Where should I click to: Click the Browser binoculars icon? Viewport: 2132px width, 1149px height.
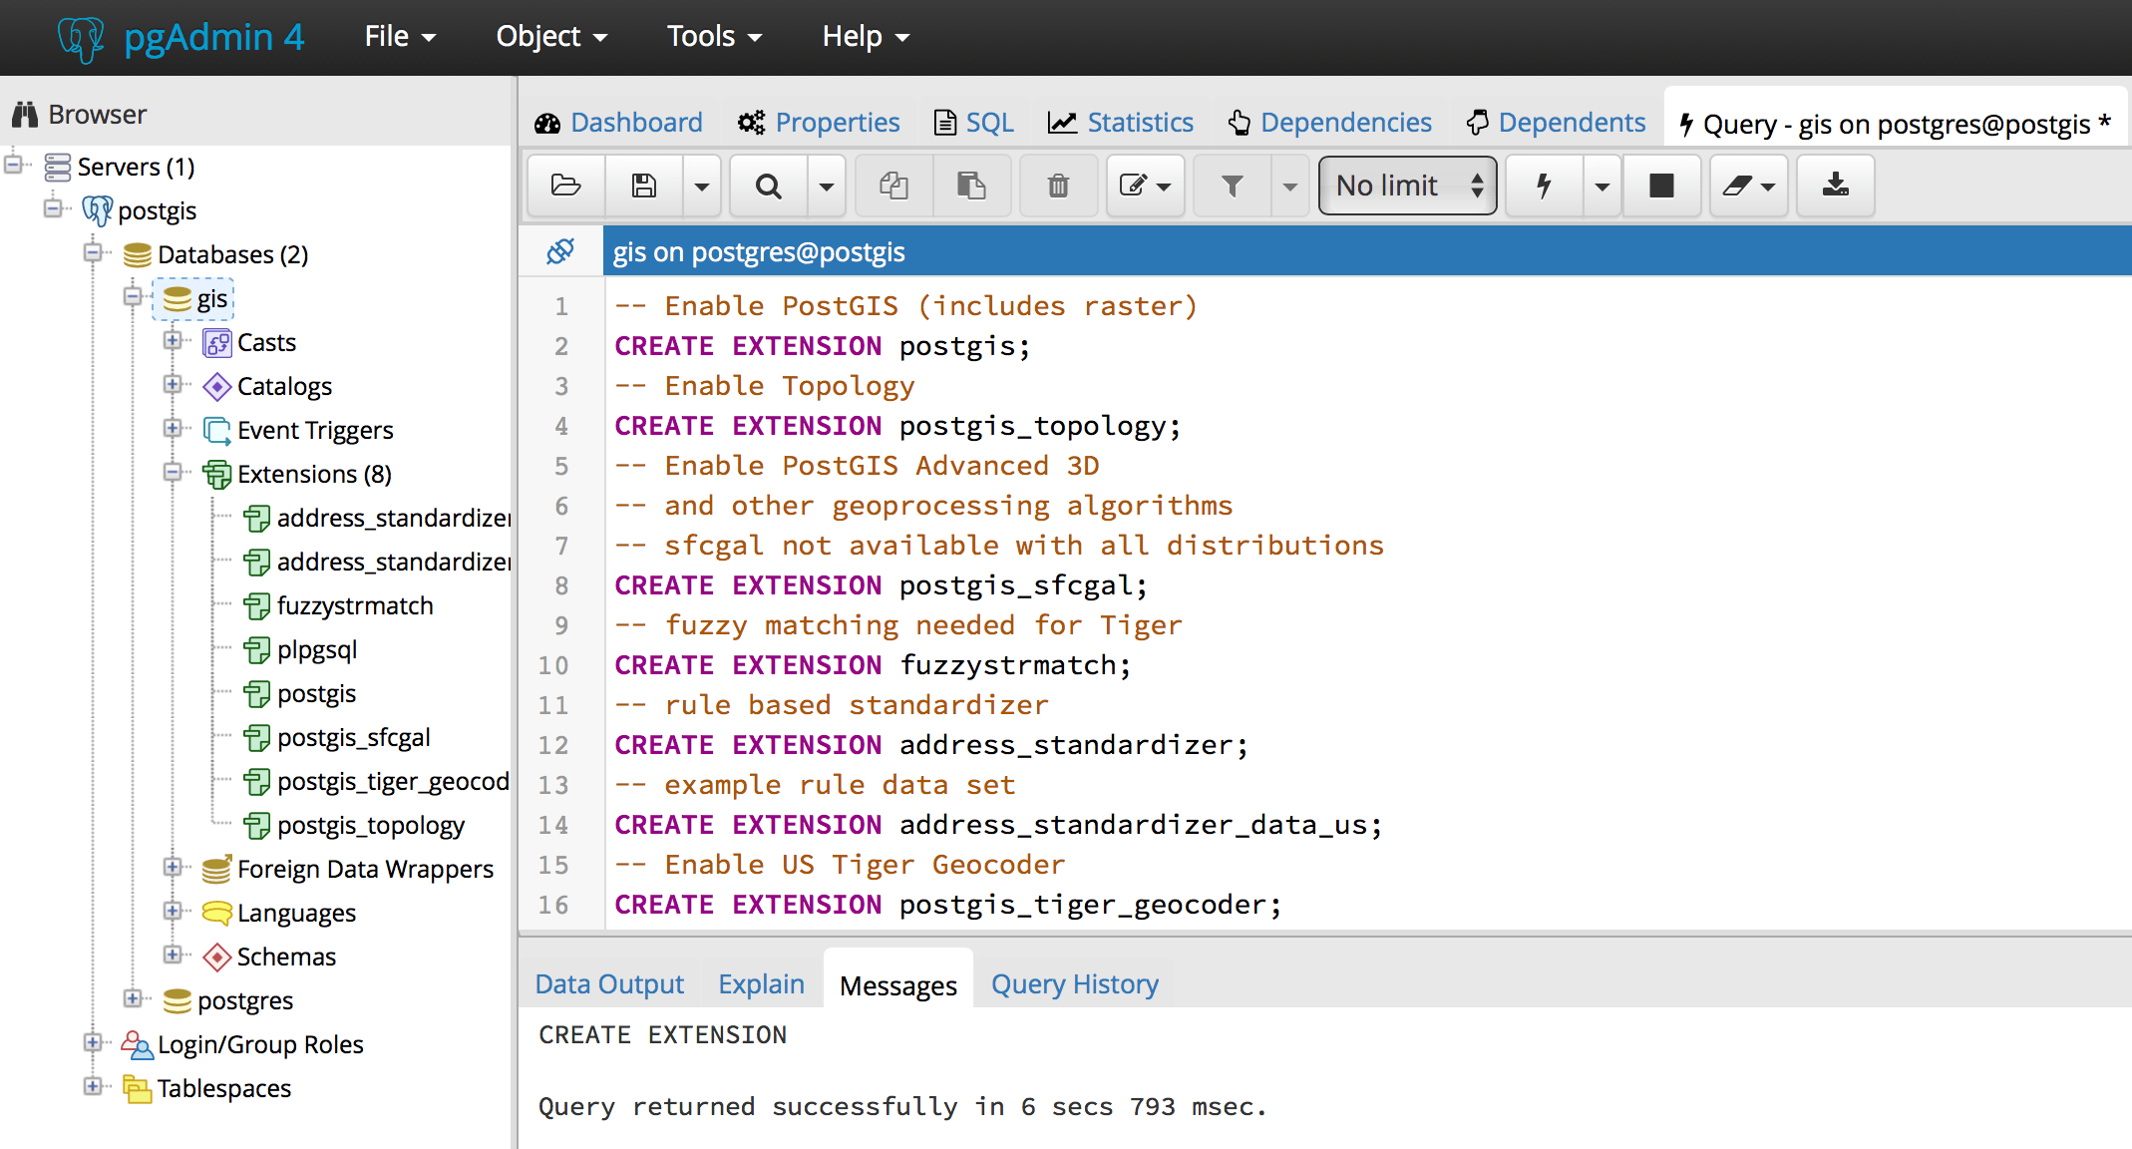(23, 114)
